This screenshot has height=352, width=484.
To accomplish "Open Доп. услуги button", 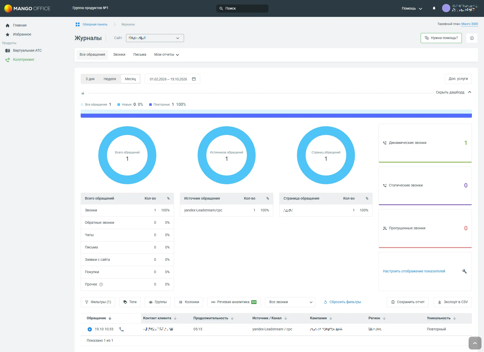I will click(458, 79).
